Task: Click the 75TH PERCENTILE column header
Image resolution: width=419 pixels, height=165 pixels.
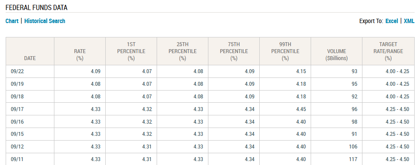Action: click(234, 51)
